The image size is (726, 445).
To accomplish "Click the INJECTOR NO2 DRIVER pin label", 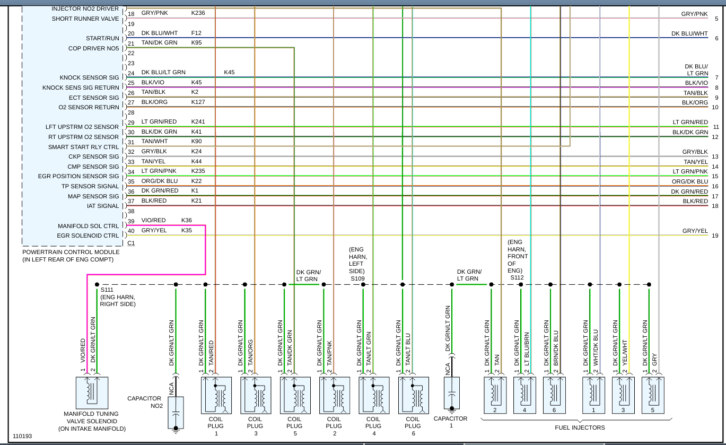I will coord(85,9).
